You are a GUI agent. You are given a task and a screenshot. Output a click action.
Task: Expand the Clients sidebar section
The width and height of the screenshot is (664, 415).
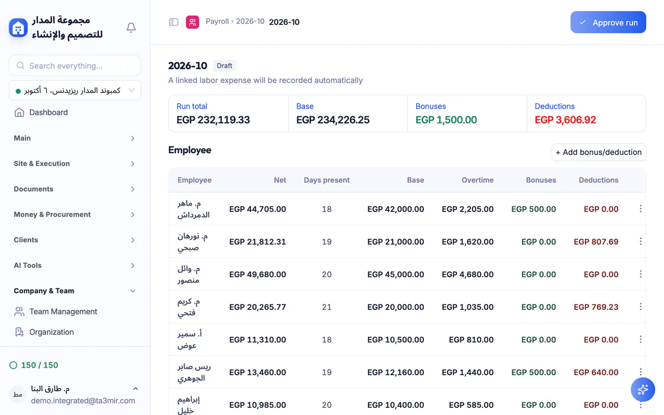(75, 240)
